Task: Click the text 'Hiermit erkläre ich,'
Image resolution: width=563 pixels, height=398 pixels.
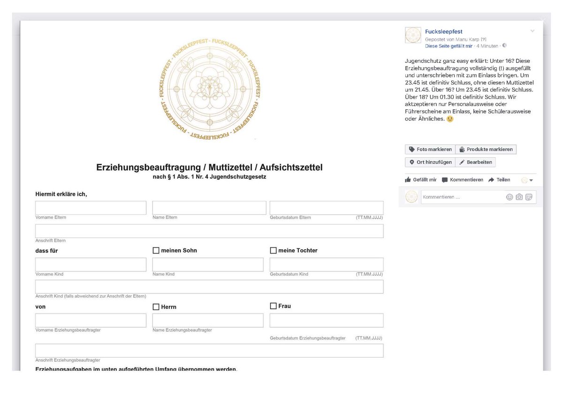Action: (61, 194)
